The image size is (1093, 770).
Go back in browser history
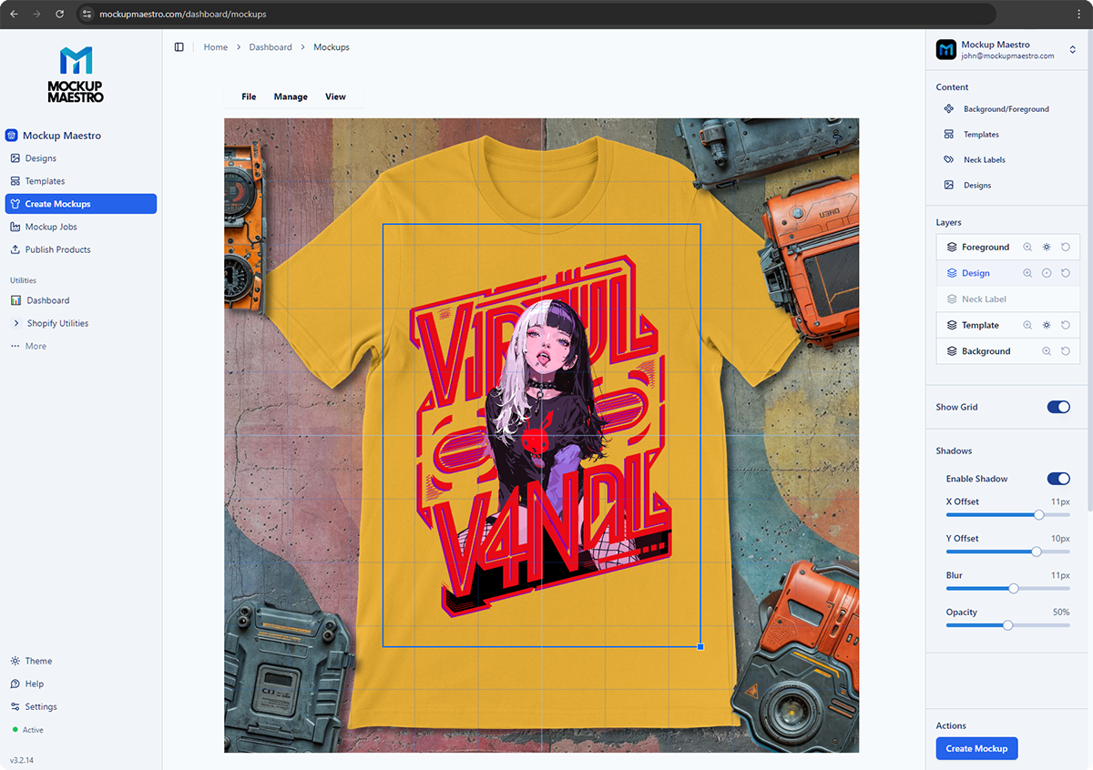tap(14, 15)
